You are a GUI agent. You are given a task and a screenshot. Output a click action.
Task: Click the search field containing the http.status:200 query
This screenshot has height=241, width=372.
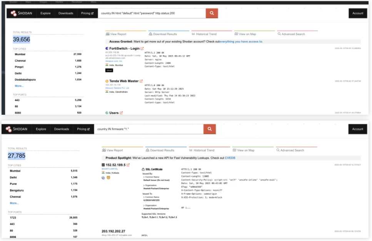(x=152, y=13)
